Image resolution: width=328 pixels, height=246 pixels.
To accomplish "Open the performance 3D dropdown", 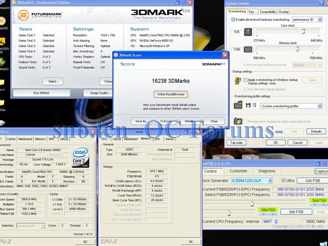I will [320, 19].
